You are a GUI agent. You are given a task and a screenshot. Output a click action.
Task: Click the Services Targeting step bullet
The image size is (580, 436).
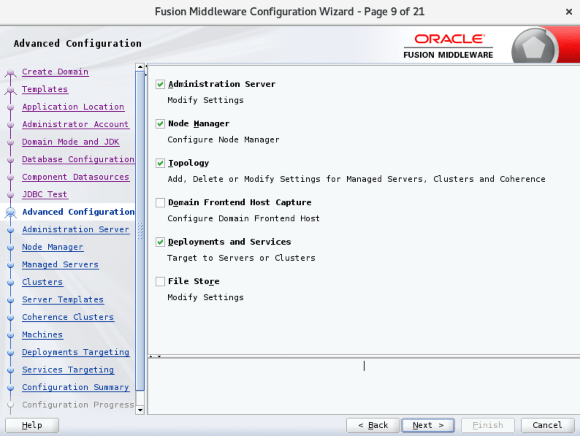coord(11,370)
